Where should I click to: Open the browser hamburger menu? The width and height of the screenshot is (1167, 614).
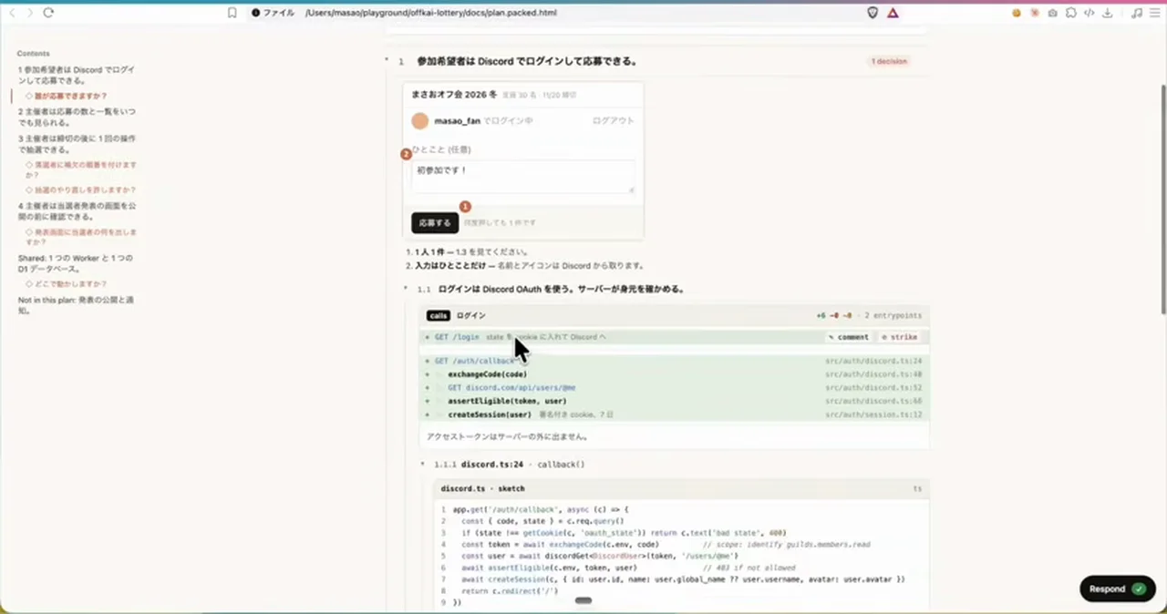1154,13
